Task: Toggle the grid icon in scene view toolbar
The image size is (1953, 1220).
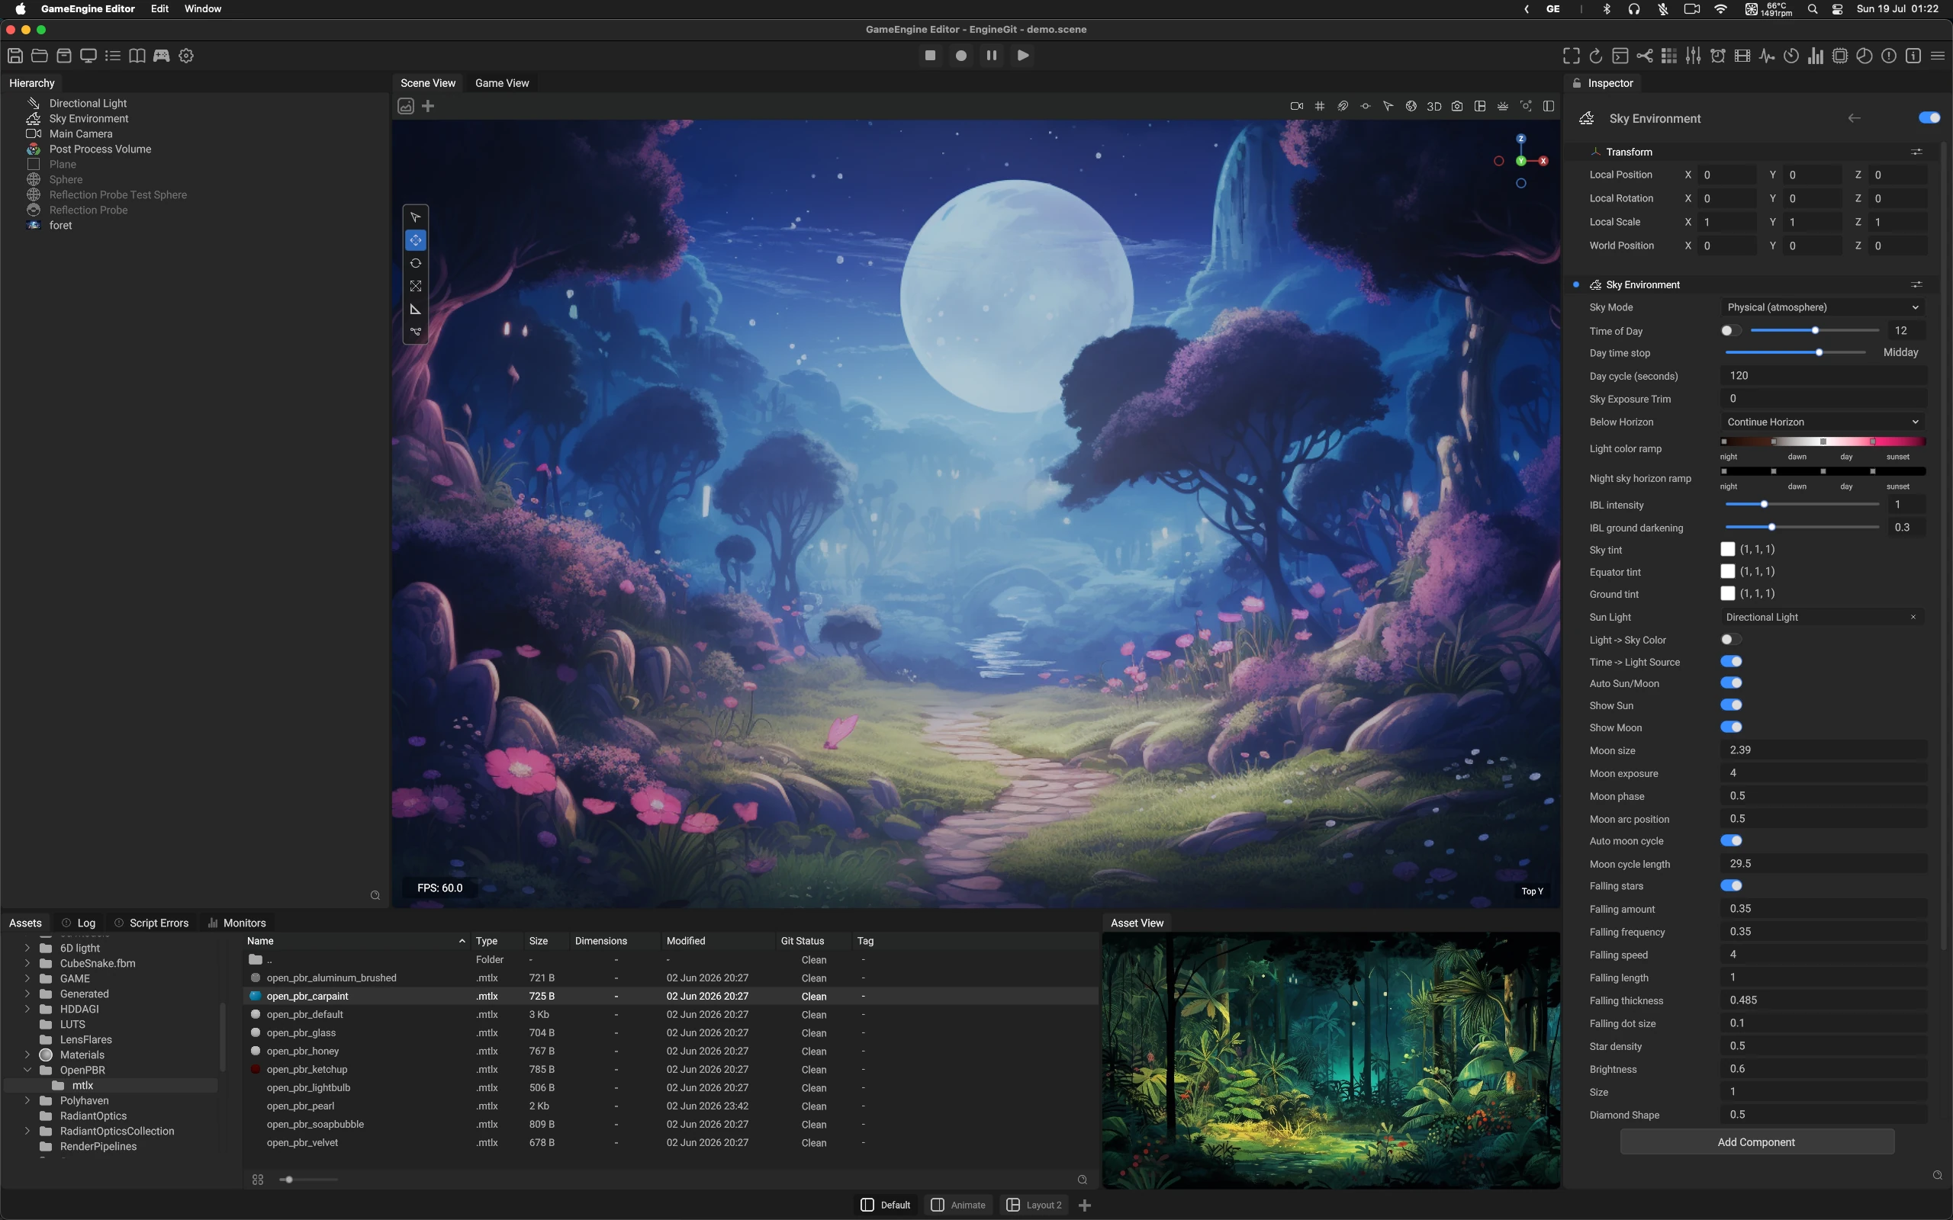Action: pyautogui.click(x=1320, y=106)
